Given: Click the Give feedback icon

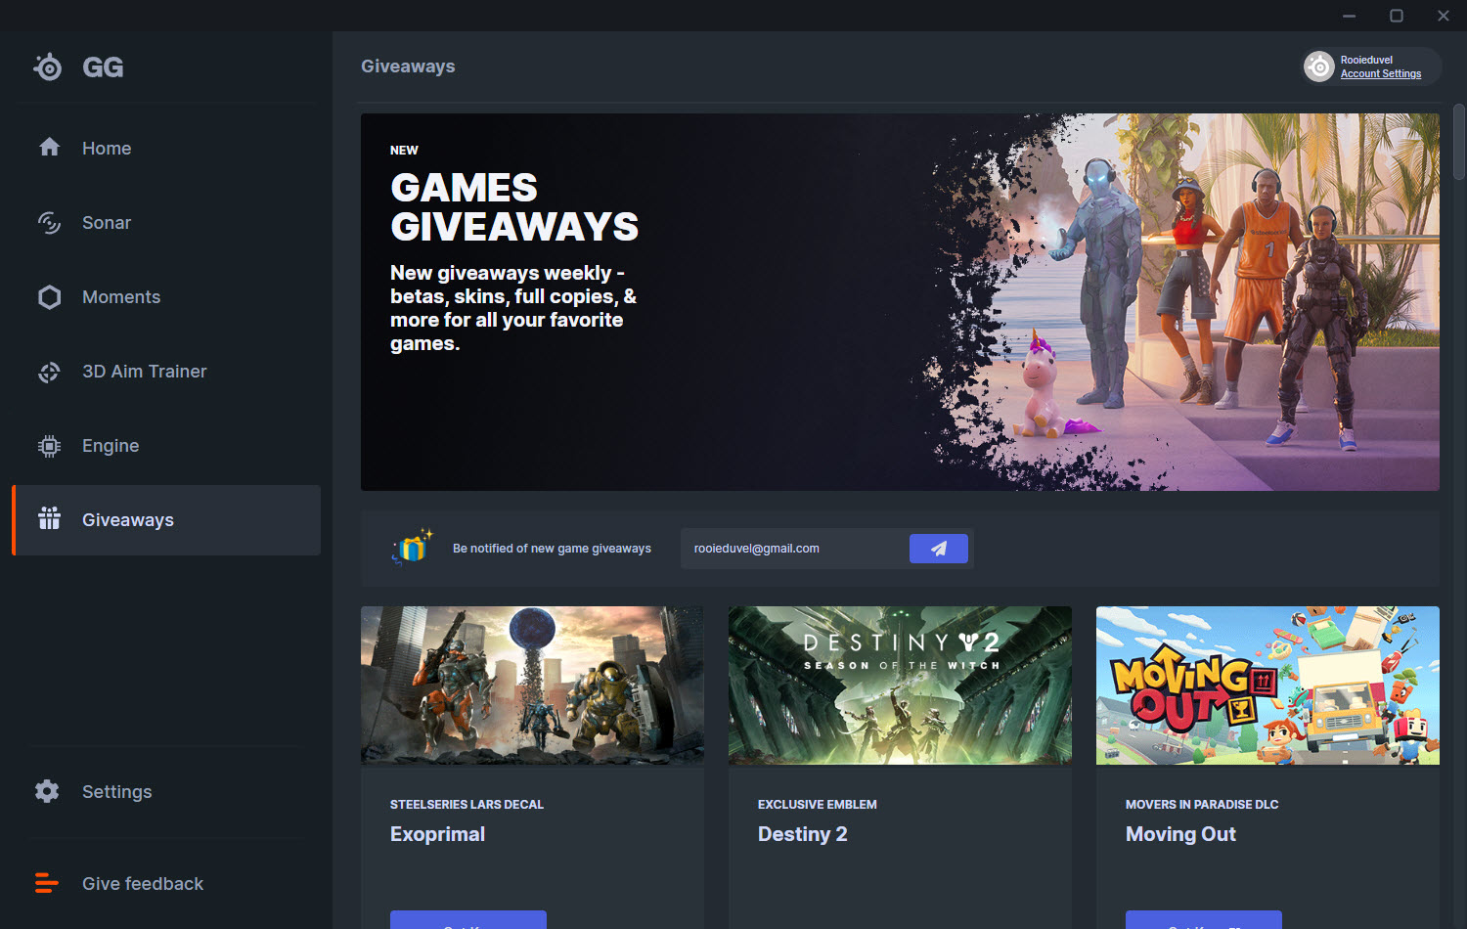Looking at the screenshot, I should click(47, 883).
